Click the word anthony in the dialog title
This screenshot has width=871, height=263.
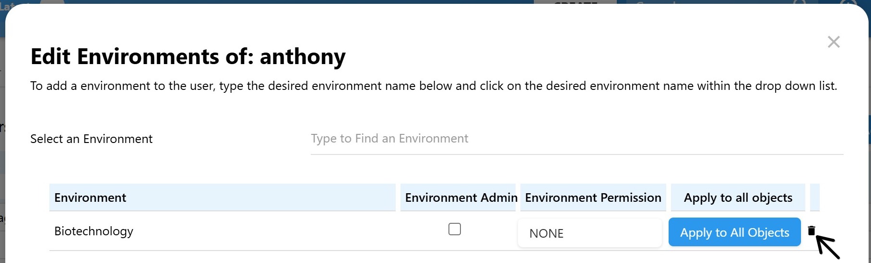click(x=302, y=56)
